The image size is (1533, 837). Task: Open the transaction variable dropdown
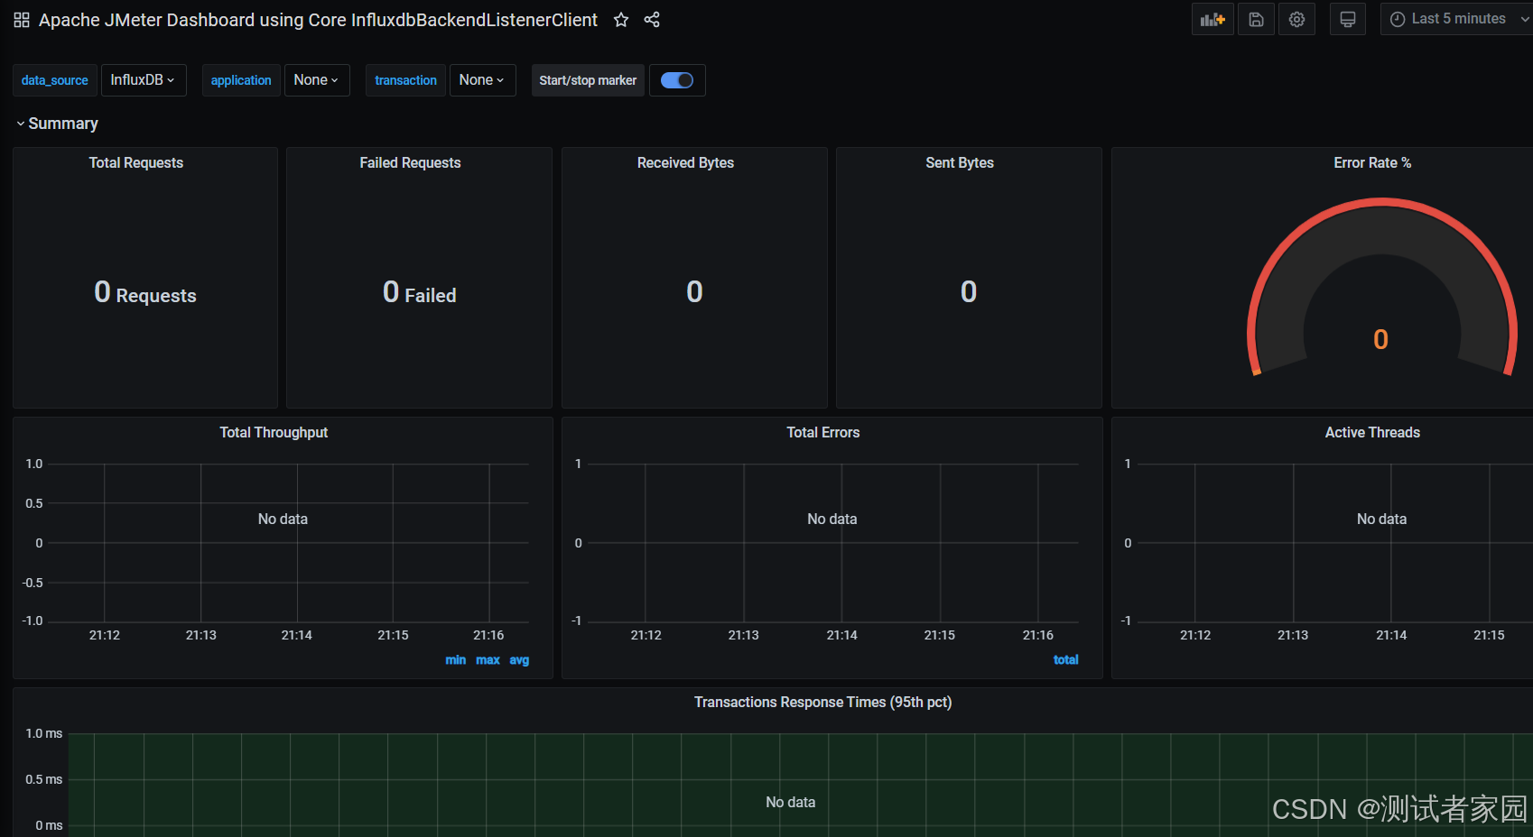[482, 80]
